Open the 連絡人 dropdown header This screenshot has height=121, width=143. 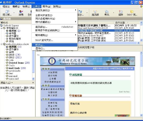tap(7, 83)
